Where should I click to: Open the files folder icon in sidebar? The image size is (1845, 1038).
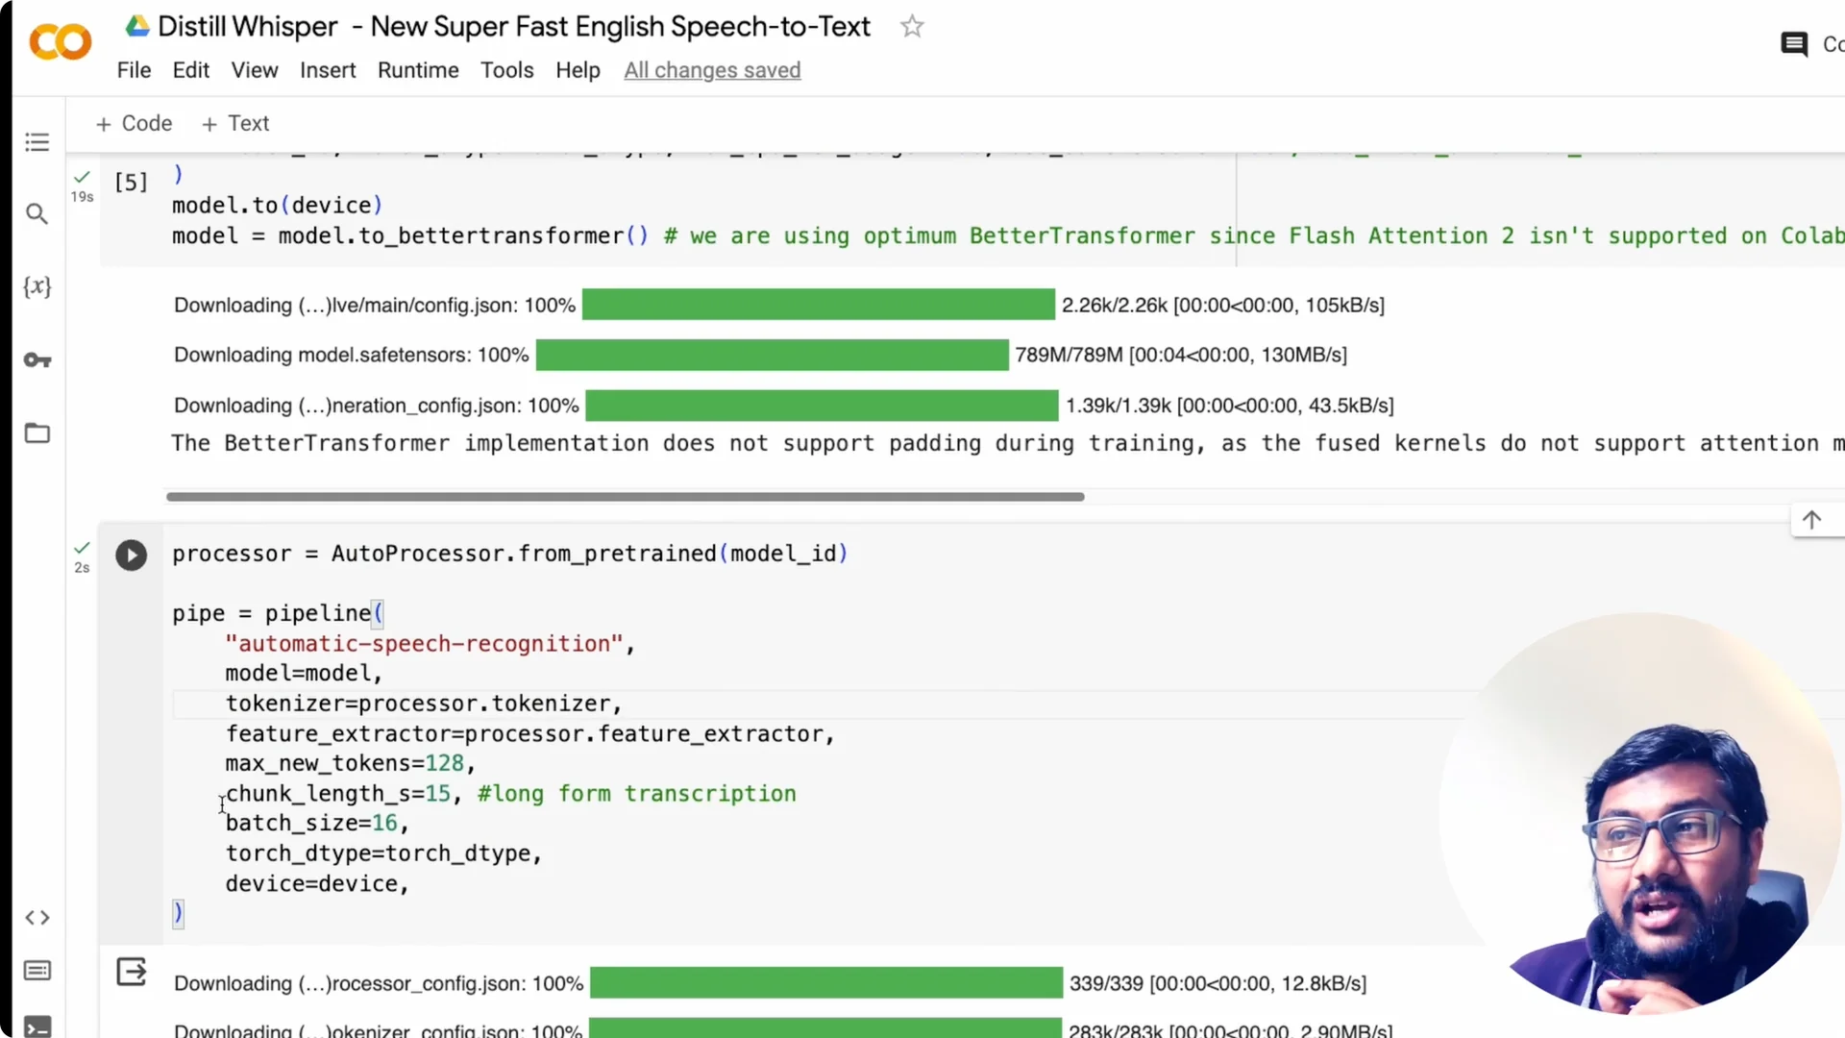coord(37,432)
